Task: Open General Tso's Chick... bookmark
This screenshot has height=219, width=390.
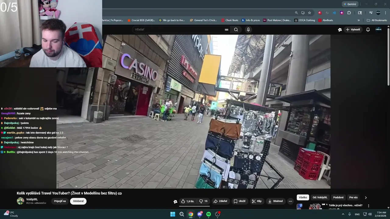Action: (x=203, y=20)
